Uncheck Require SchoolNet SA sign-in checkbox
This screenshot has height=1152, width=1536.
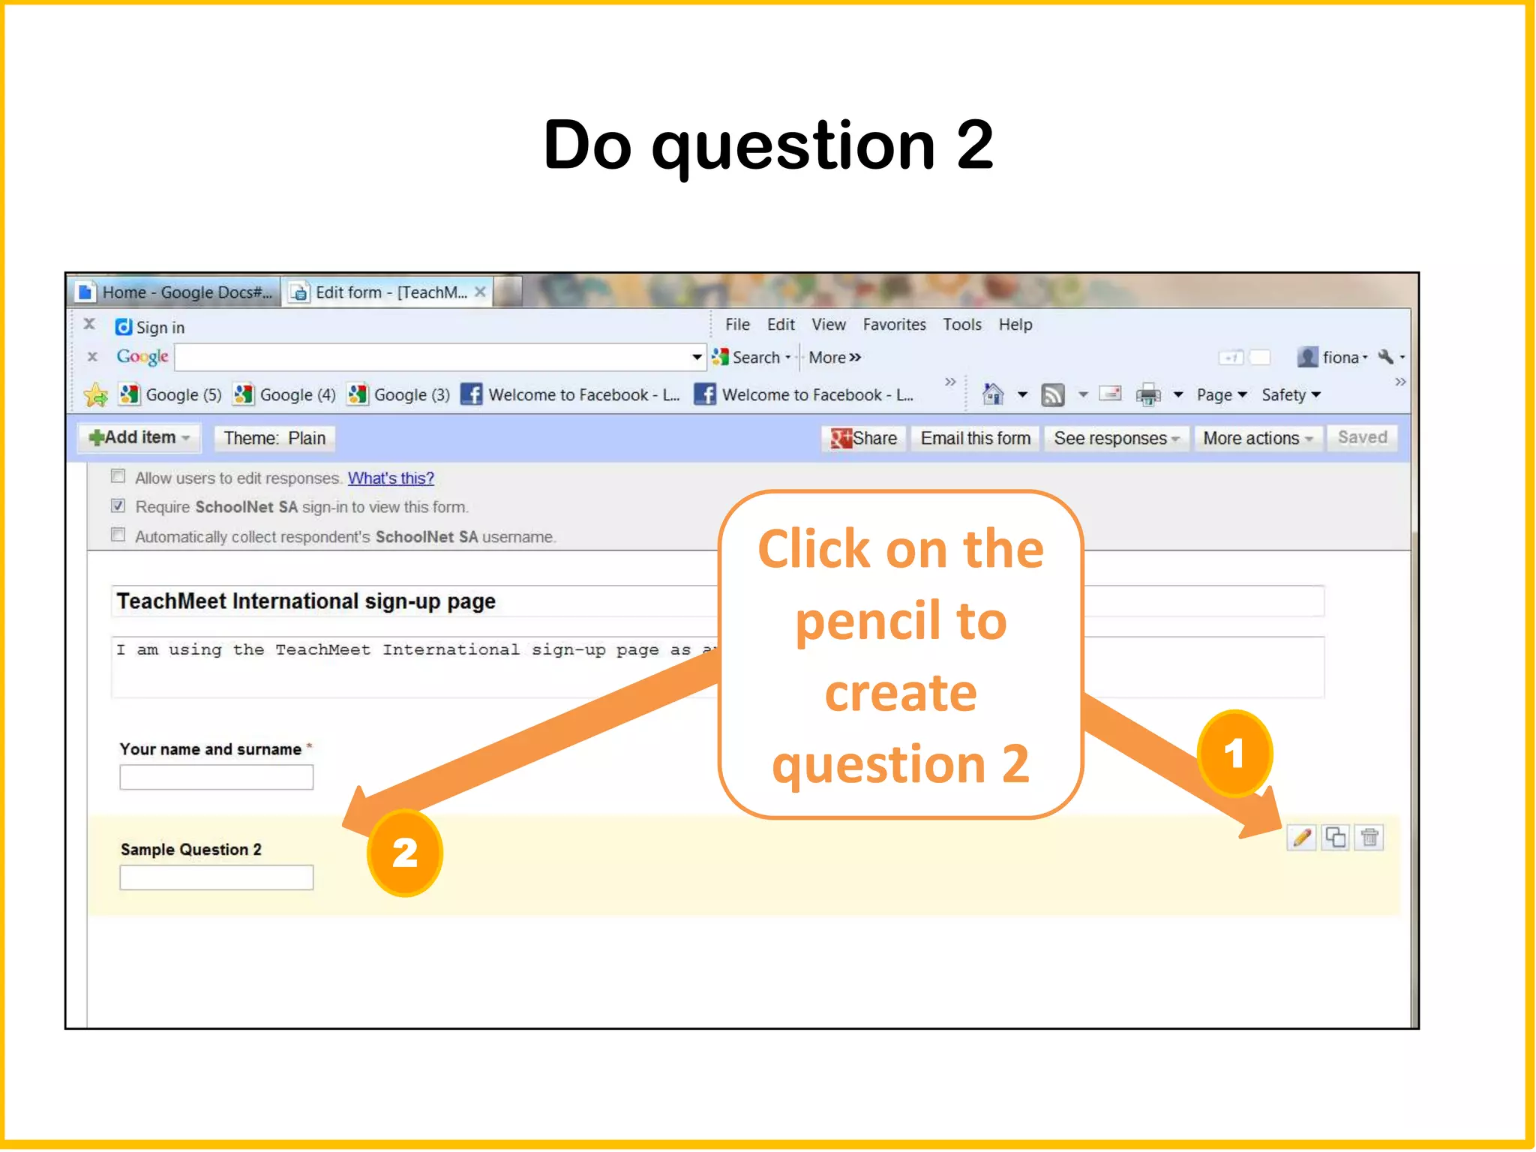coord(118,505)
